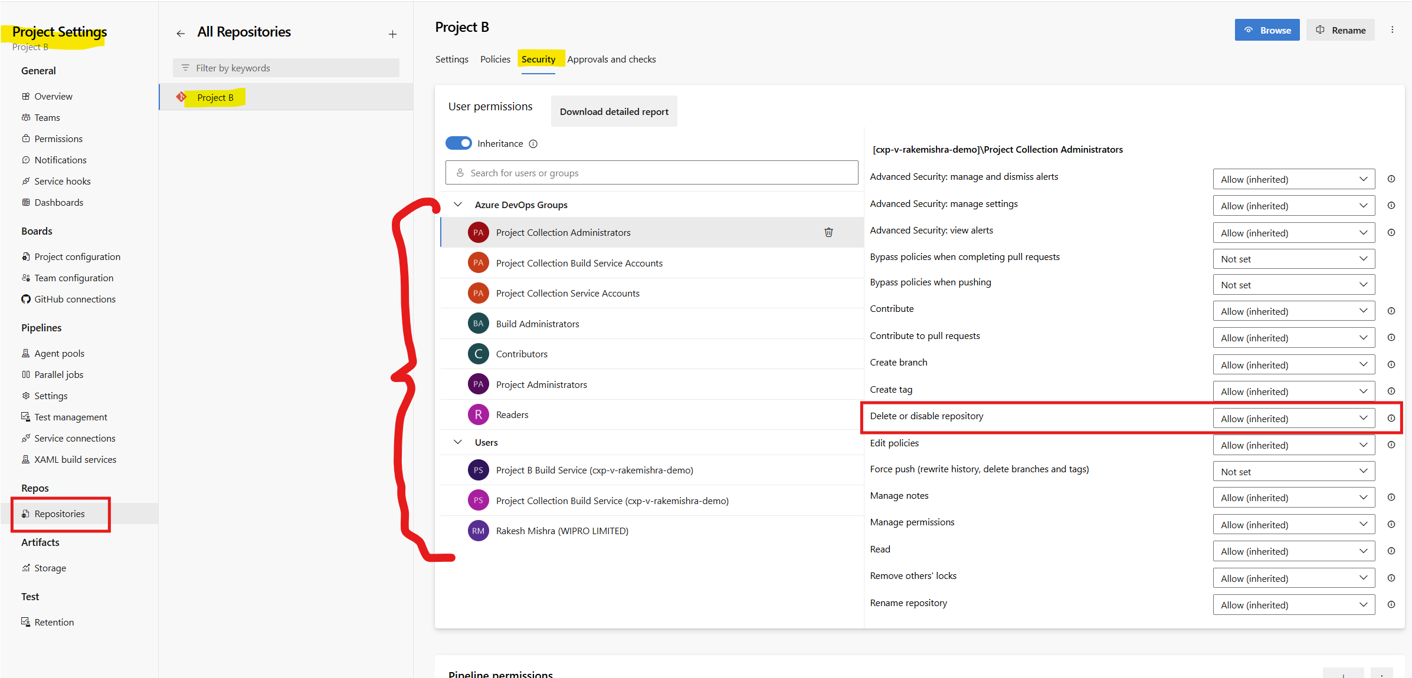
Task: Select the Readers group avatar
Action: pos(478,414)
